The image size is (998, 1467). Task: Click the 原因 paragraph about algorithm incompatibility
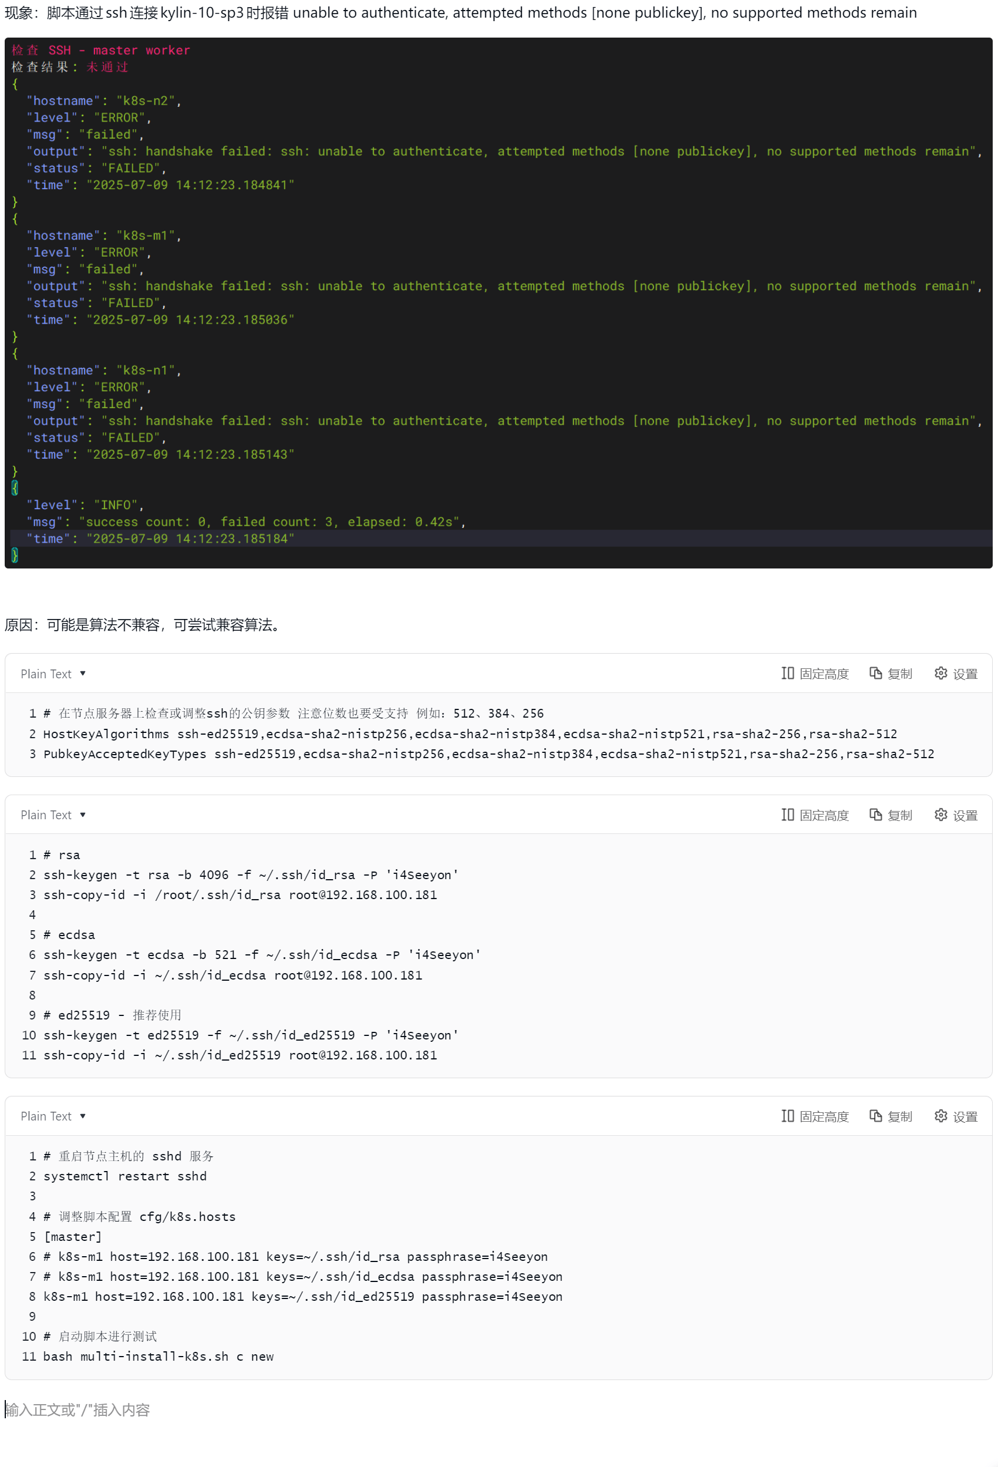click(x=144, y=625)
